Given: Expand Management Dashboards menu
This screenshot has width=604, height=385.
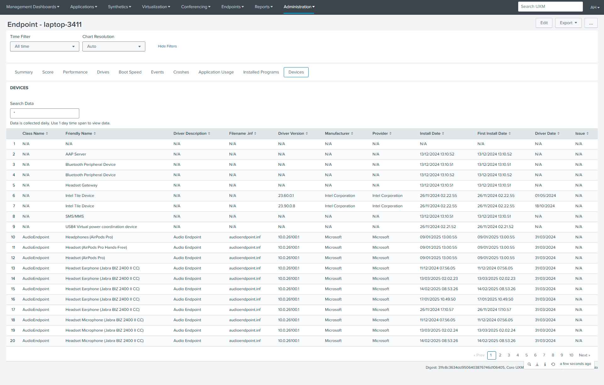Looking at the screenshot, I should pos(33,7).
